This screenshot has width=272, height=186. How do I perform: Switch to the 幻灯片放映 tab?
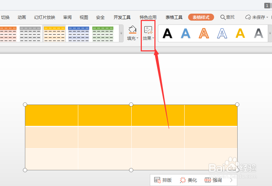pos(45,17)
